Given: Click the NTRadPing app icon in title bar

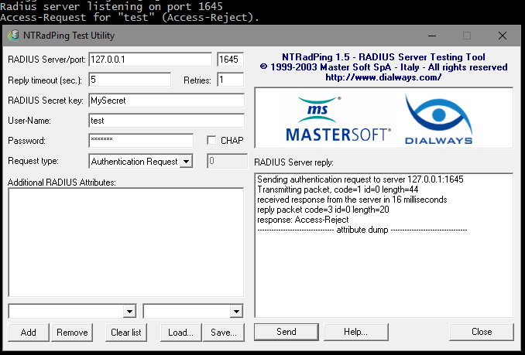Looking at the screenshot, I should point(13,36).
